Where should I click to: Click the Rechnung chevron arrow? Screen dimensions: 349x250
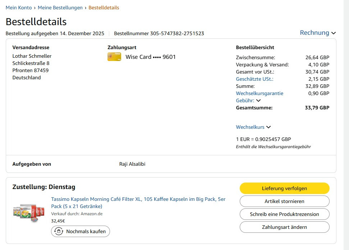[x=334, y=33]
